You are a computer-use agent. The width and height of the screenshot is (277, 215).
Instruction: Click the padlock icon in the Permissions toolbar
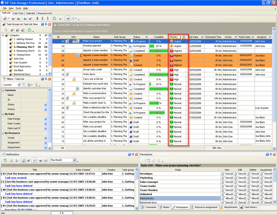pos(159,160)
